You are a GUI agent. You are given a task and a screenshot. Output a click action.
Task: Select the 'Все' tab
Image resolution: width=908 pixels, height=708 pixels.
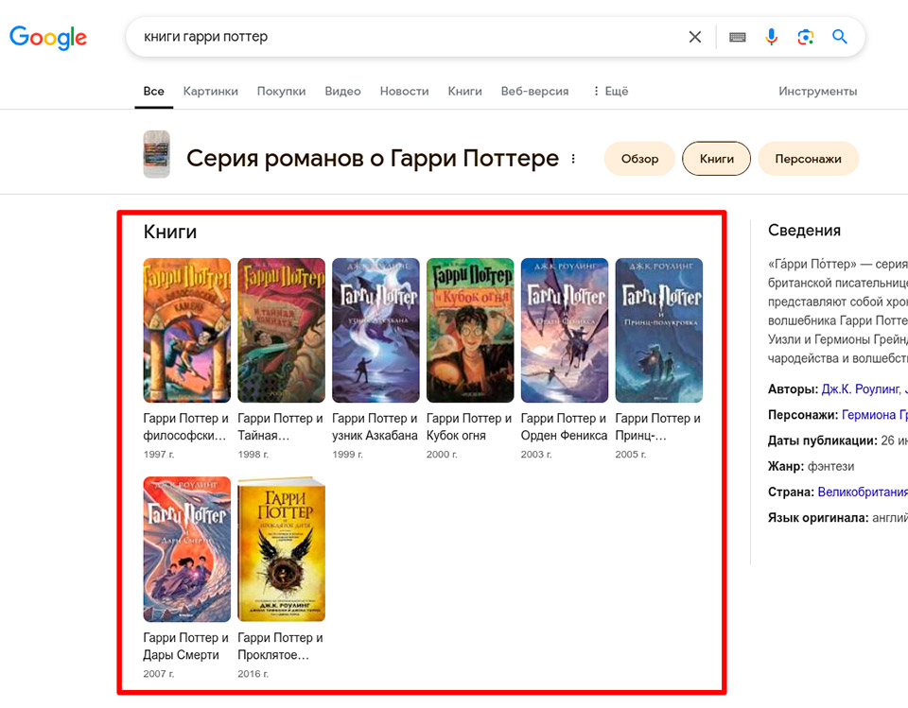coord(153,91)
